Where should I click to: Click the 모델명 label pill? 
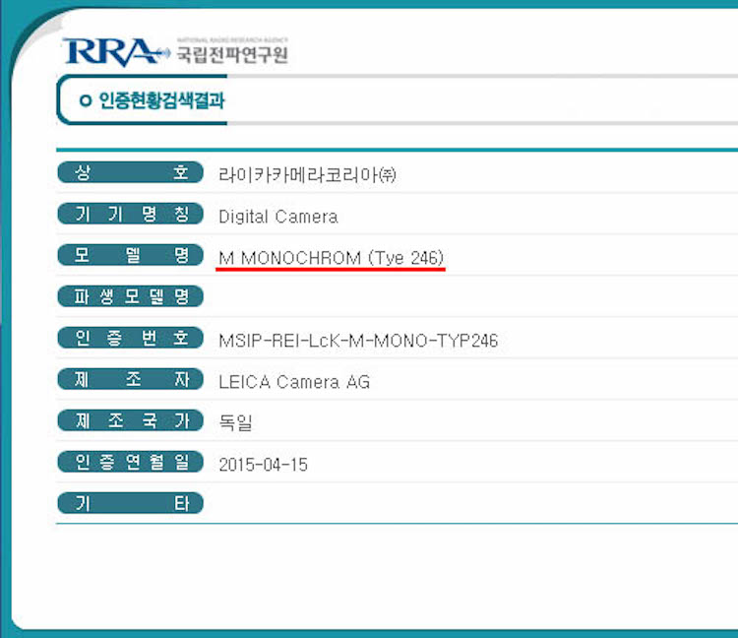130,256
